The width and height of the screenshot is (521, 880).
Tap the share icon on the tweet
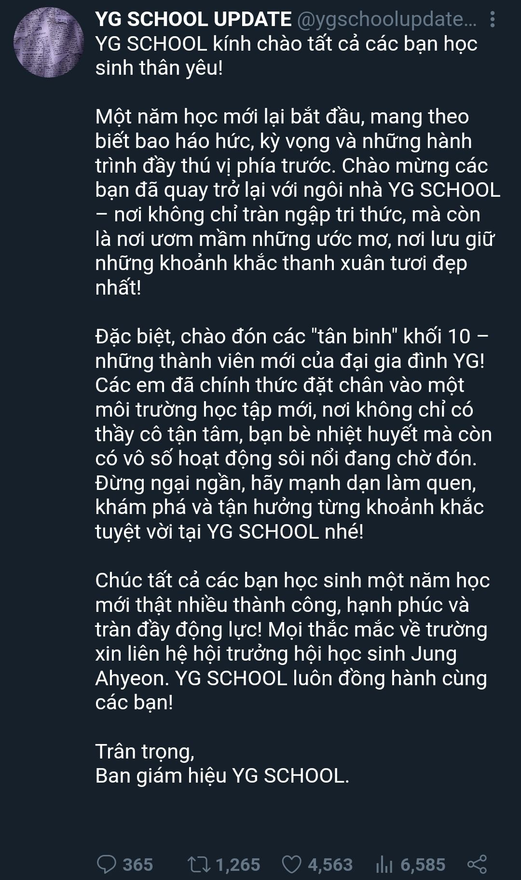coord(477,864)
